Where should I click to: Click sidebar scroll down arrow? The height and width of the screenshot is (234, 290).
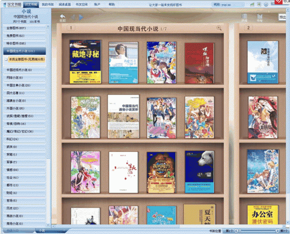(48, 225)
